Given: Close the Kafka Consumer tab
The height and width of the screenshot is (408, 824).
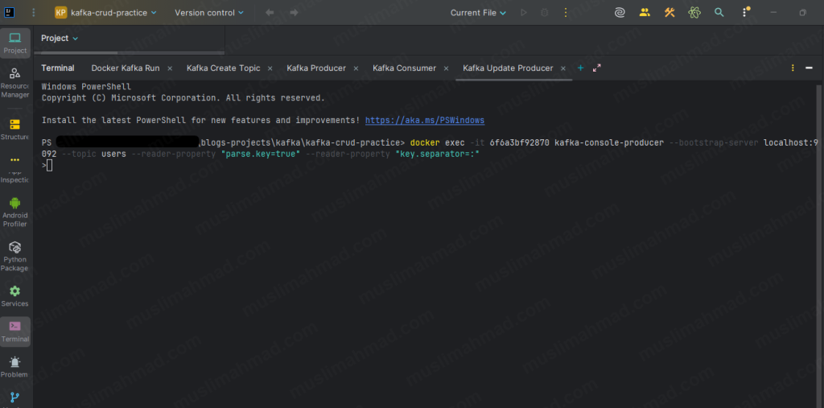Looking at the screenshot, I should click(446, 68).
